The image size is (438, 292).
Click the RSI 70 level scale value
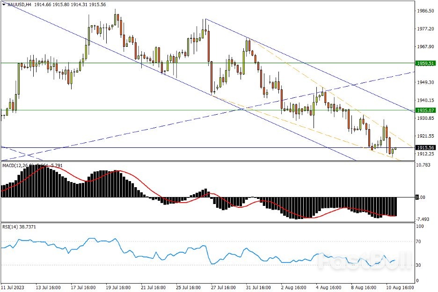[420, 242]
